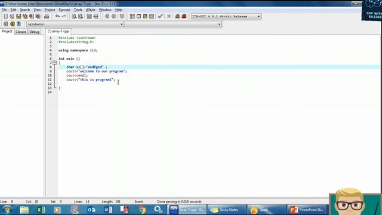The height and width of the screenshot is (215, 382).
Task: Click the Insert icon in second toolbar row
Action: click(5, 24)
